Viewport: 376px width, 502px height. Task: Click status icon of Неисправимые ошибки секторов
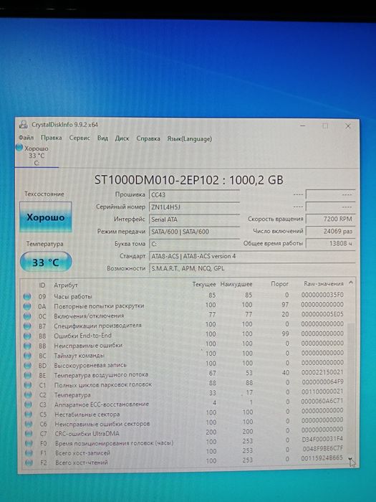pyautogui.click(x=29, y=424)
